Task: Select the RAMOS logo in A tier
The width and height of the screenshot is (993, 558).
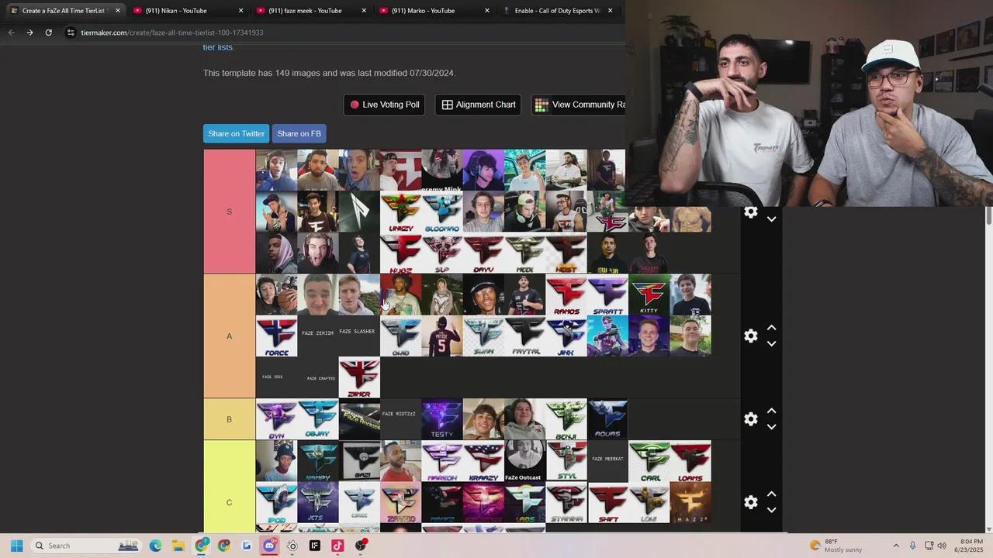Action: tap(566, 294)
